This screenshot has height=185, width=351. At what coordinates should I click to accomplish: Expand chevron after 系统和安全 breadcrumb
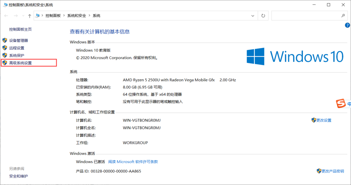pyautogui.click(x=89, y=16)
